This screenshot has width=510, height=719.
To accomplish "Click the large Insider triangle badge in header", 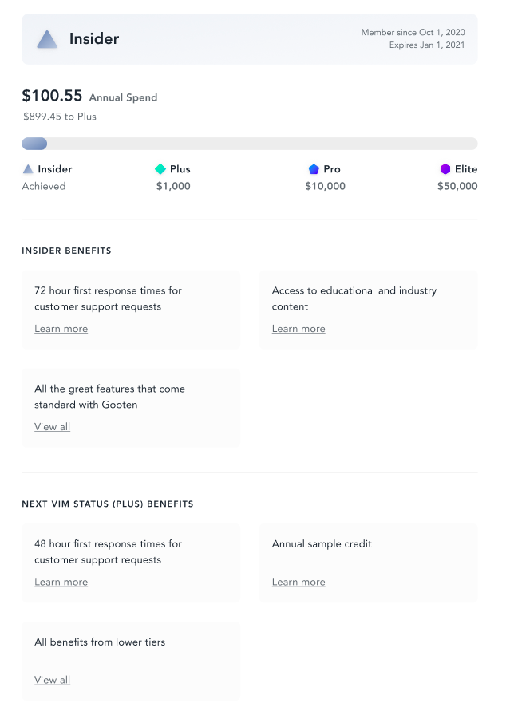I will tap(47, 39).
